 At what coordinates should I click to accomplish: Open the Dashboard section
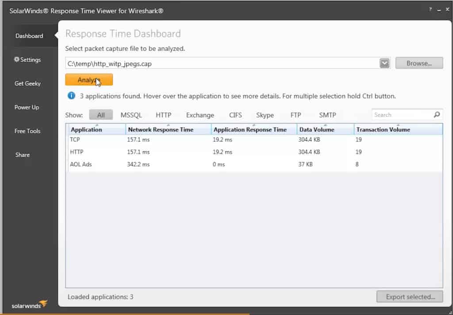pyautogui.click(x=29, y=36)
